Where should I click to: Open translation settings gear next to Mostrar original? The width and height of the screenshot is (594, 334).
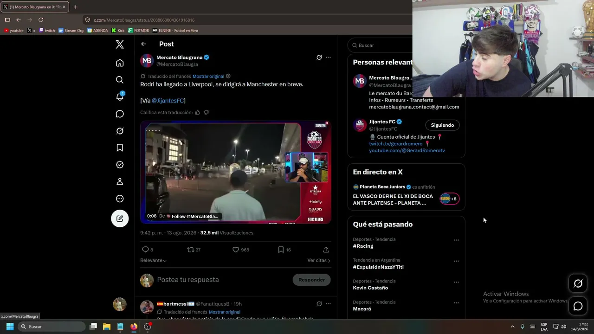[228, 76]
